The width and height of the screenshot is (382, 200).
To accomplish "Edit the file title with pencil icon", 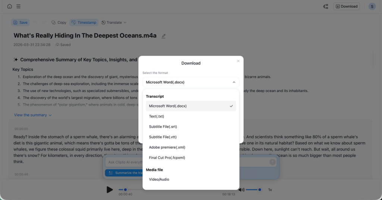I will pyautogui.click(x=163, y=36).
